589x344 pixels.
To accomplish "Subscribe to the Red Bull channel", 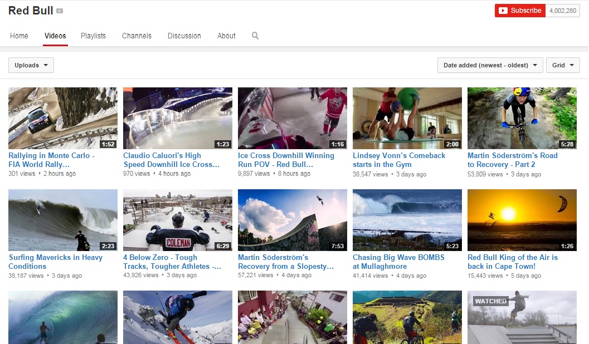I will pyautogui.click(x=520, y=11).
